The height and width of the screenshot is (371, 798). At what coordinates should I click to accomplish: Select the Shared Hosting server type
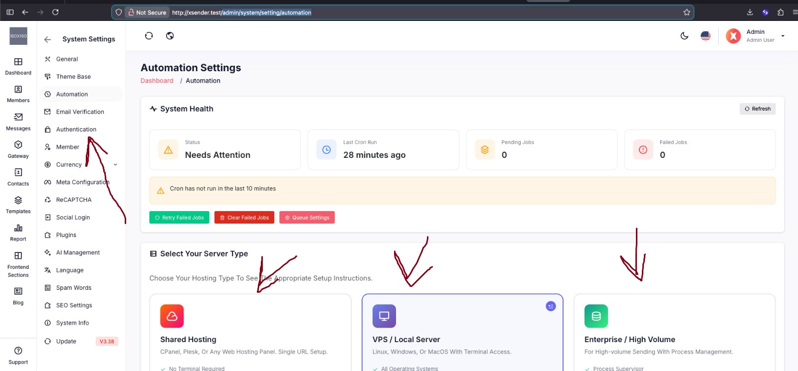tap(250, 332)
